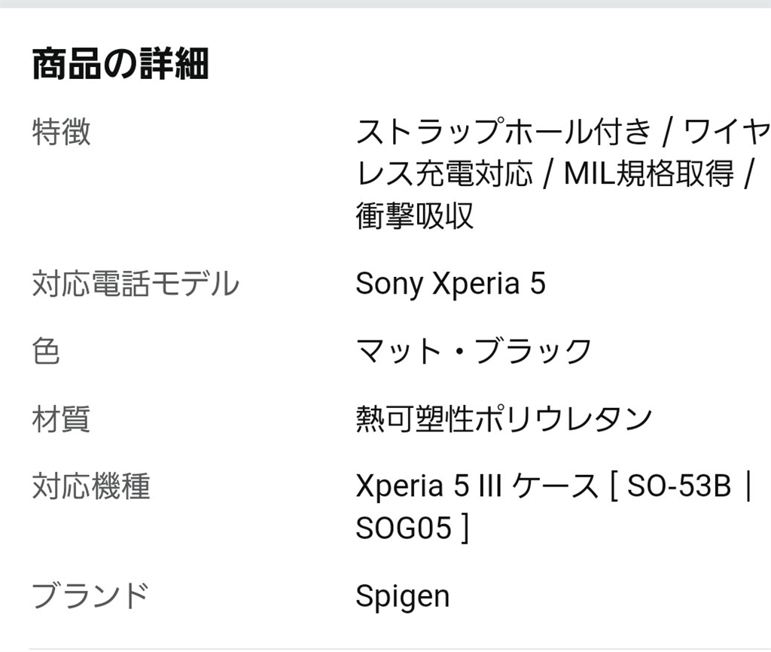Select the 特徴 label

(61, 133)
